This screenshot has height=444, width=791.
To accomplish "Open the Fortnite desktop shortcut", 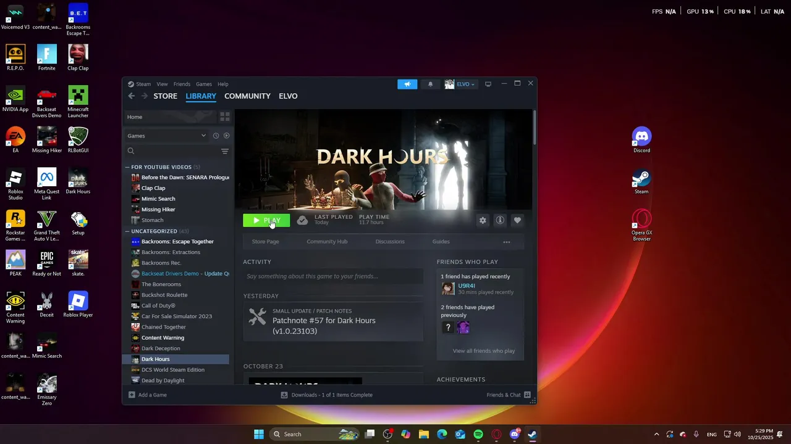I will tap(46, 58).
